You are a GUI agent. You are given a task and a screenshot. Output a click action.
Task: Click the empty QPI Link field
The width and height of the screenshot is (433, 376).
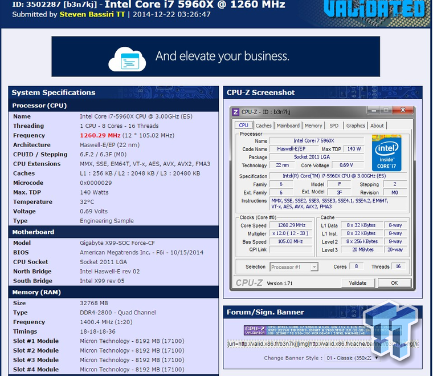(292, 250)
